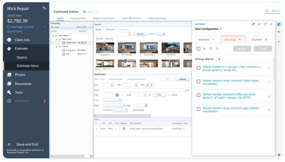Pop out the XactXpert panel

point(265,24)
